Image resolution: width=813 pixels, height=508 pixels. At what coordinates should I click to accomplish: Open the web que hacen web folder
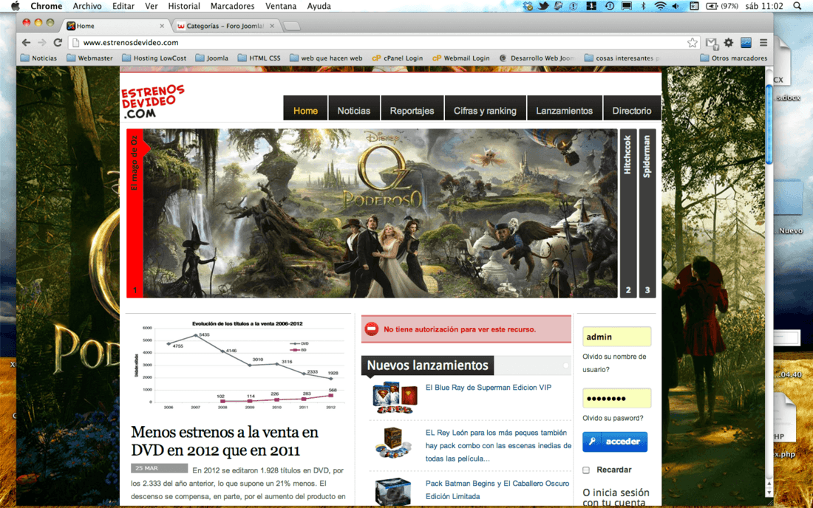coord(326,58)
